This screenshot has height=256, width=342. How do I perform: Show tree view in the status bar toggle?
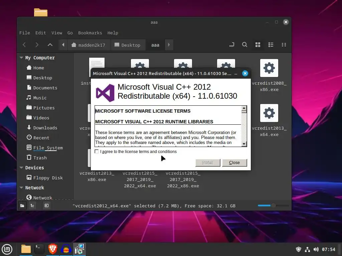pyautogui.click(x=32, y=205)
